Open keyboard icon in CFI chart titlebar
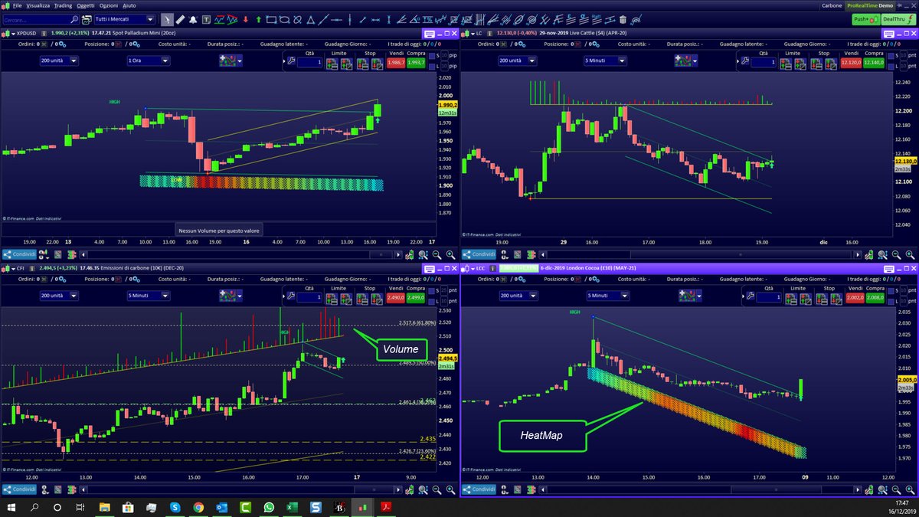The height and width of the screenshot is (517, 919). [429, 269]
